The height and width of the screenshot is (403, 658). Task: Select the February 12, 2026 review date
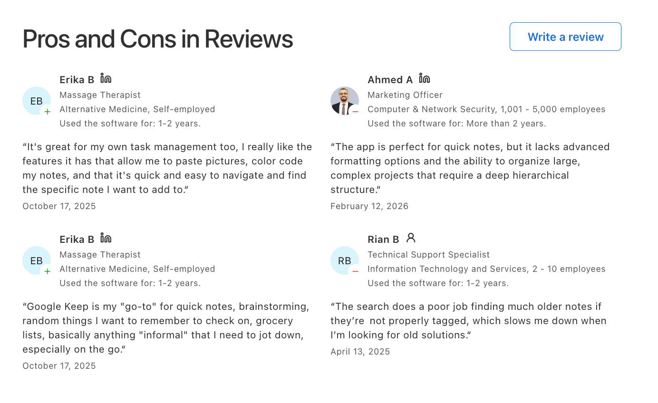coord(369,206)
